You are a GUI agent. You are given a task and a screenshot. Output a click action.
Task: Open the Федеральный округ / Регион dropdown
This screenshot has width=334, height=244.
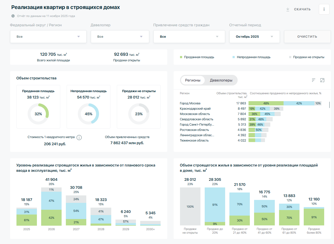coord(48,37)
